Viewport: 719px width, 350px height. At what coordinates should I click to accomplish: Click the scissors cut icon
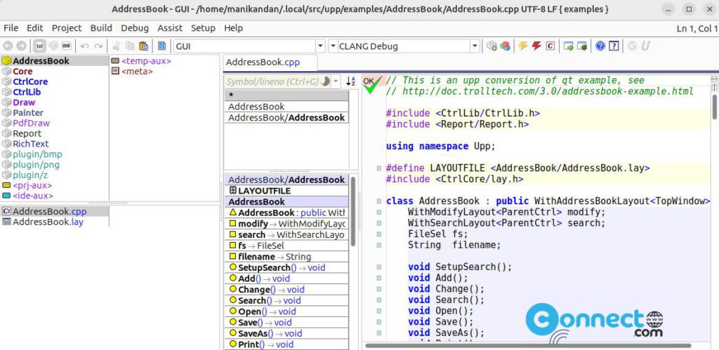pyautogui.click(x=117, y=46)
